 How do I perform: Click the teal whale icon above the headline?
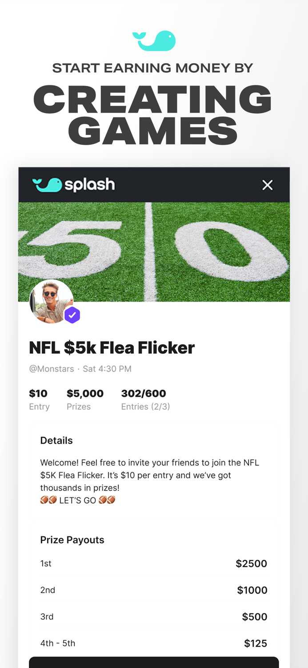pyautogui.click(x=154, y=40)
